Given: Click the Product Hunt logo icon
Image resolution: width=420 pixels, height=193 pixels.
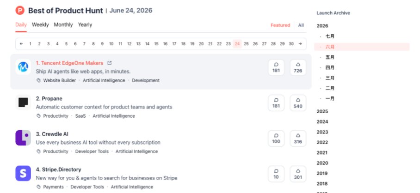Looking at the screenshot, I should click(x=20, y=11).
